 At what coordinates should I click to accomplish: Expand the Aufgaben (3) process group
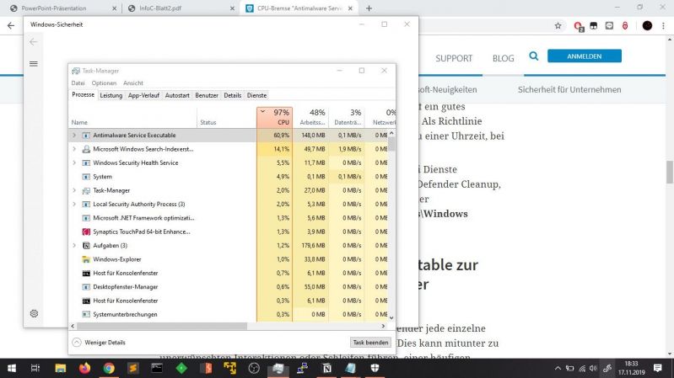74,245
